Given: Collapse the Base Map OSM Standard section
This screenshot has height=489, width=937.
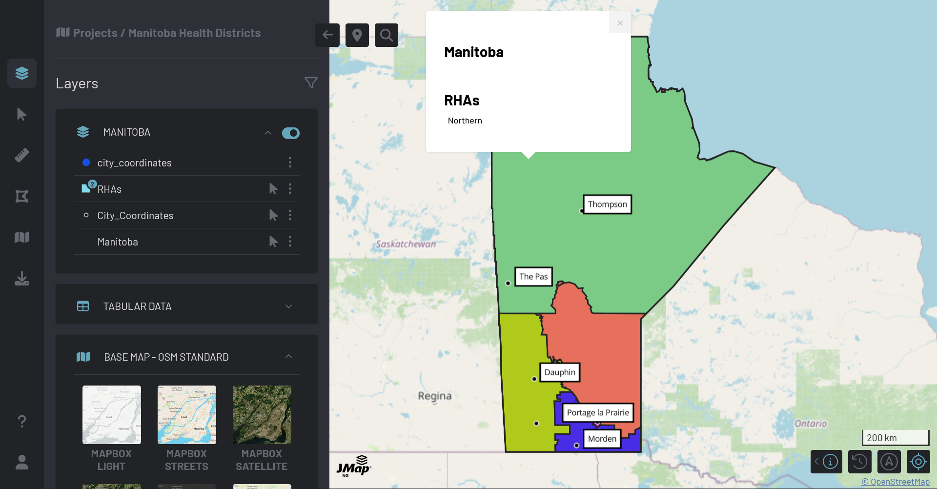Looking at the screenshot, I should pyautogui.click(x=288, y=357).
